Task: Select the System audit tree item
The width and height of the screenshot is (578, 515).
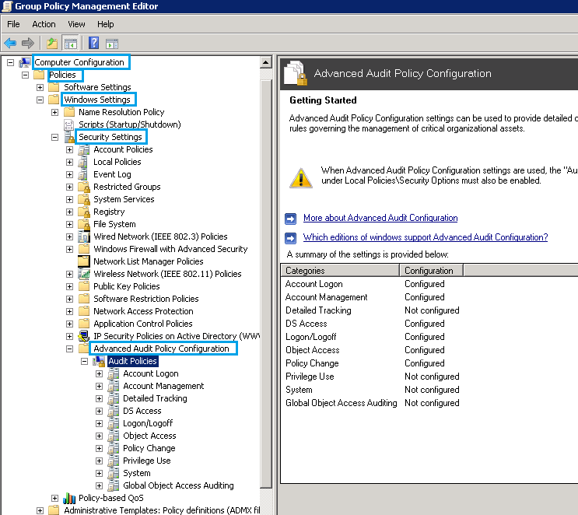Action: point(136,473)
